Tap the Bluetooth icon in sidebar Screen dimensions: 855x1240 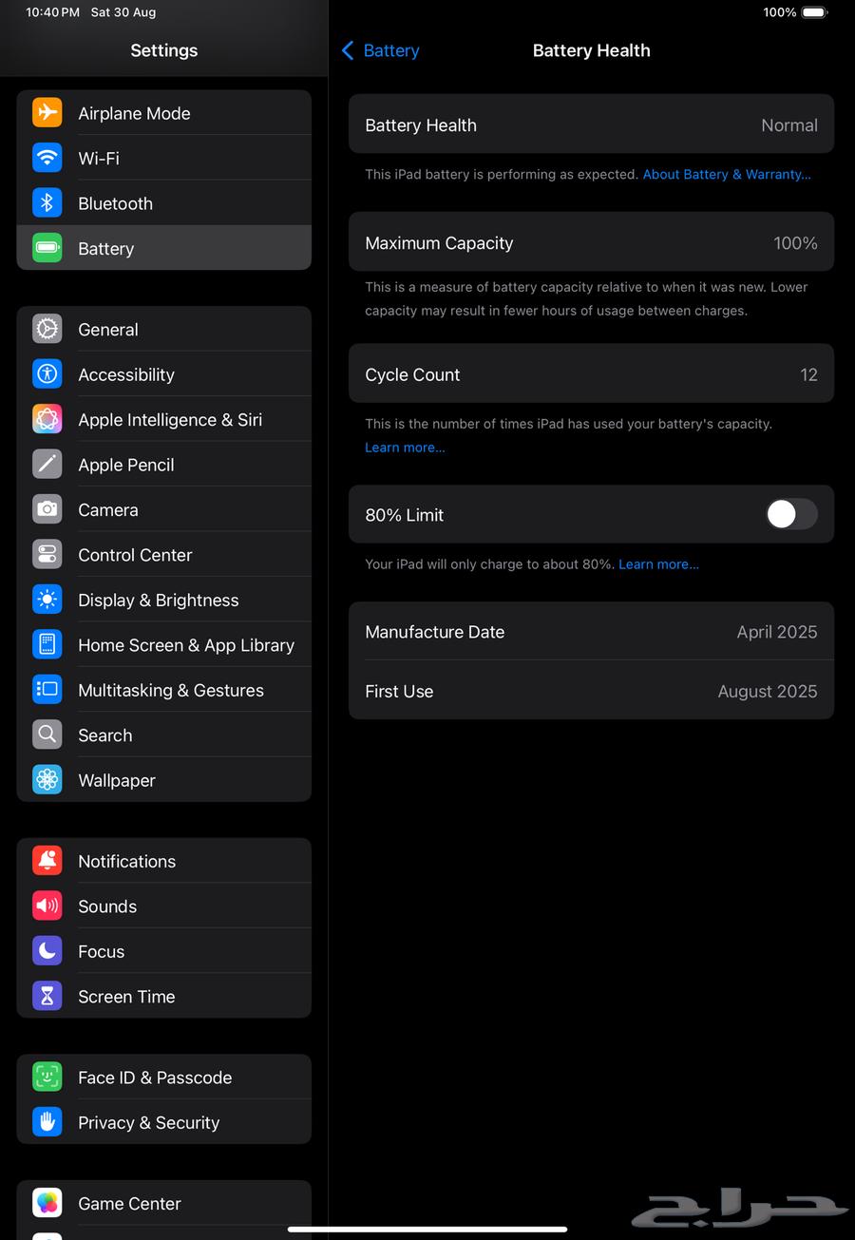pos(47,203)
